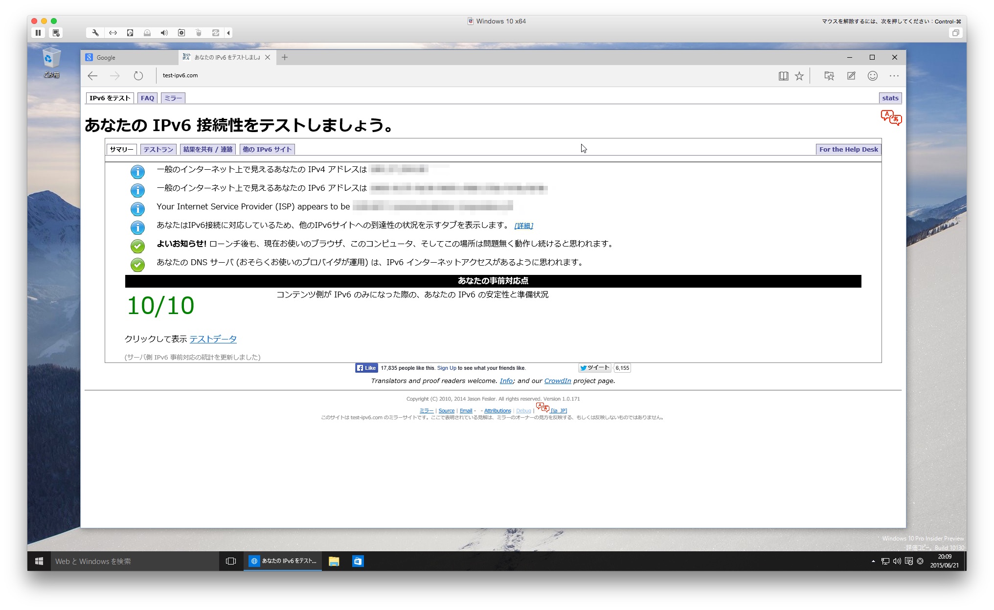Open the Store from taskbar
This screenshot has width=994, height=610.
358,561
